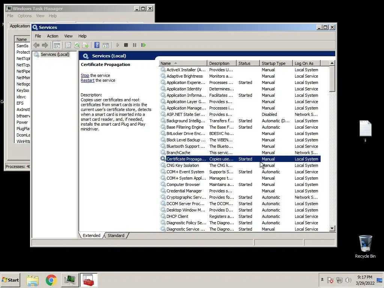Select the ActiveX Installer service row
The width and height of the screenshot is (384, 288).
tap(240, 70)
